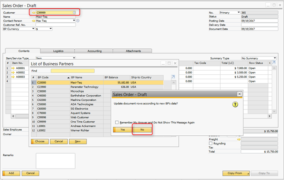
Task: Tick Remember My Answer checkbox
Action: [x=117, y=123]
